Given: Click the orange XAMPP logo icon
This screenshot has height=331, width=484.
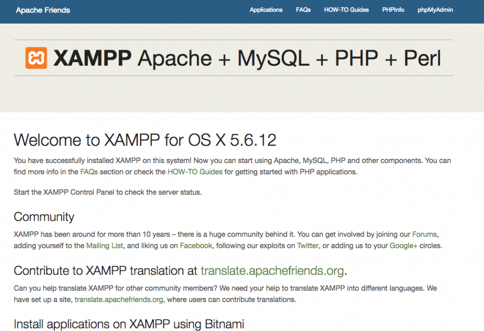Looking at the screenshot, I should point(36,58).
